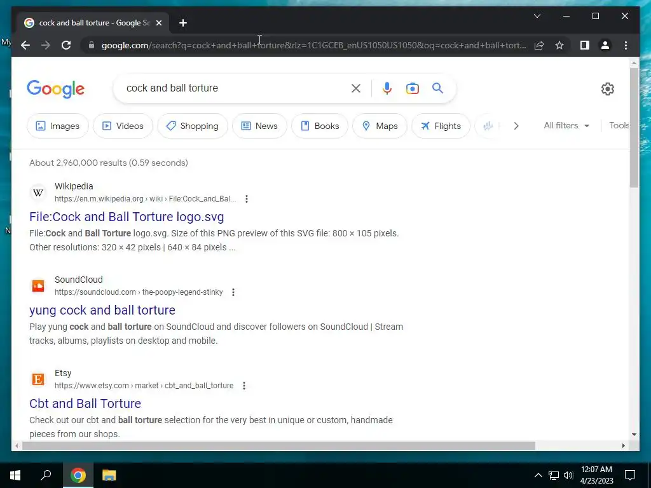651x488 pixels.
Task: Open the notification center icon
Action: [630, 475]
